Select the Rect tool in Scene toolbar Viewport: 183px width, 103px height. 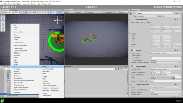click(x=3, y=28)
